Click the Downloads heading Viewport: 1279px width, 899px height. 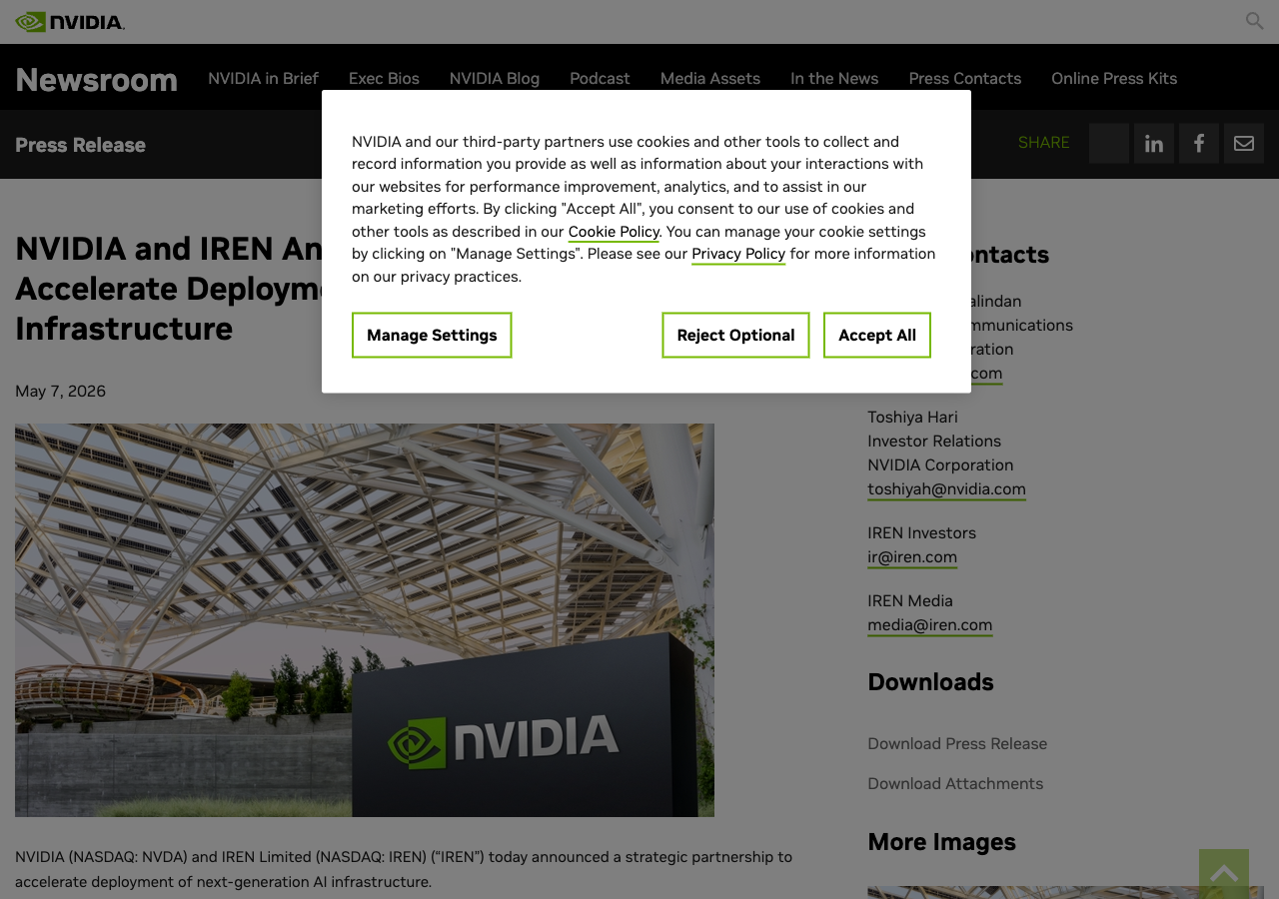(930, 682)
